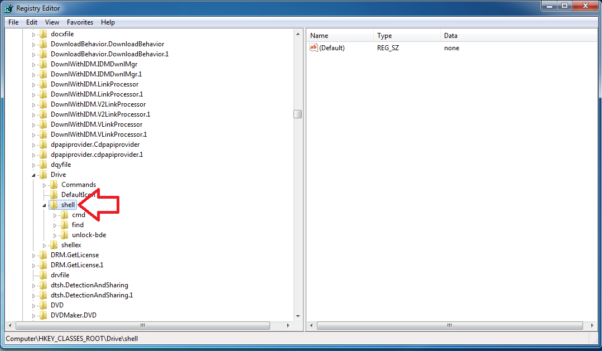Click the Type column header
This screenshot has width=602, height=351.
[x=407, y=36]
